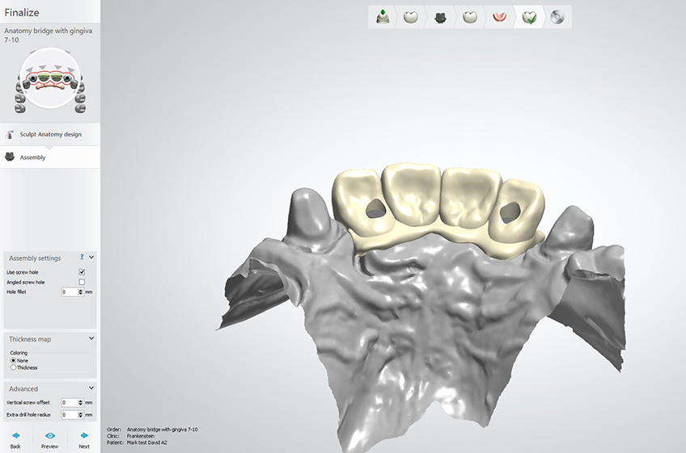Open the silver disc manufacturing step

[x=557, y=17]
